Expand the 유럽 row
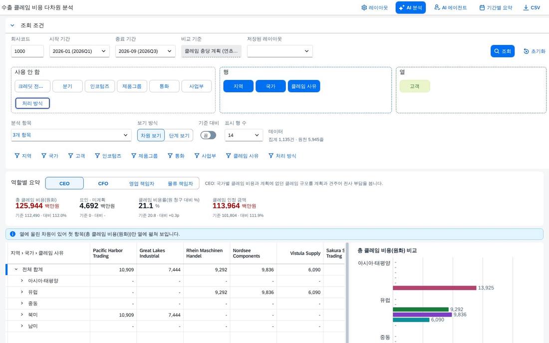 click(x=21, y=292)
